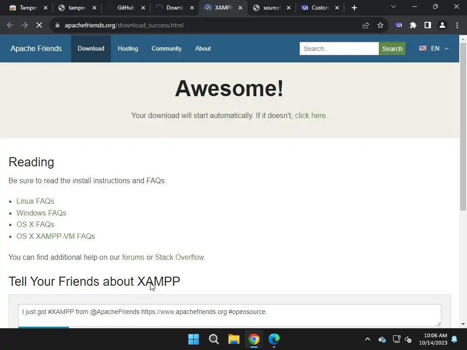The width and height of the screenshot is (467, 350).
Task: Click the Chrome taskbar icon
Action: (x=254, y=339)
